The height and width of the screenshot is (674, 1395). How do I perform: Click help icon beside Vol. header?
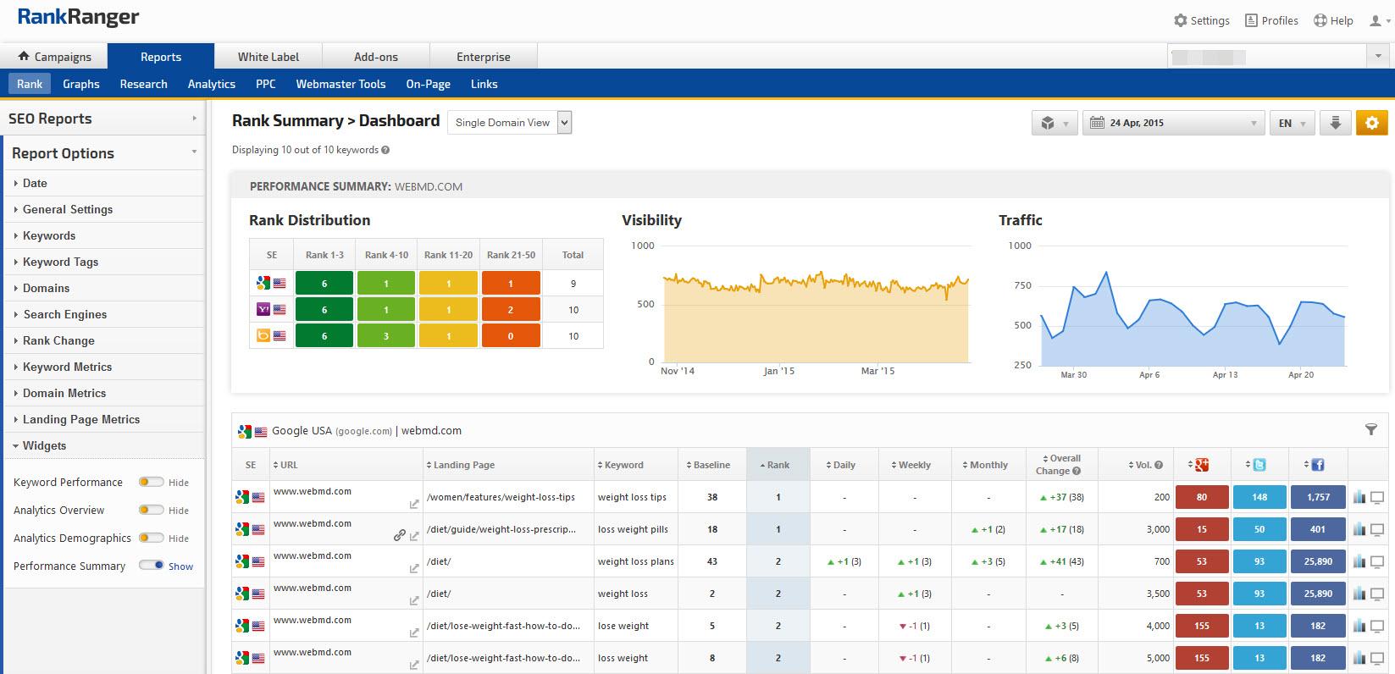[1159, 465]
